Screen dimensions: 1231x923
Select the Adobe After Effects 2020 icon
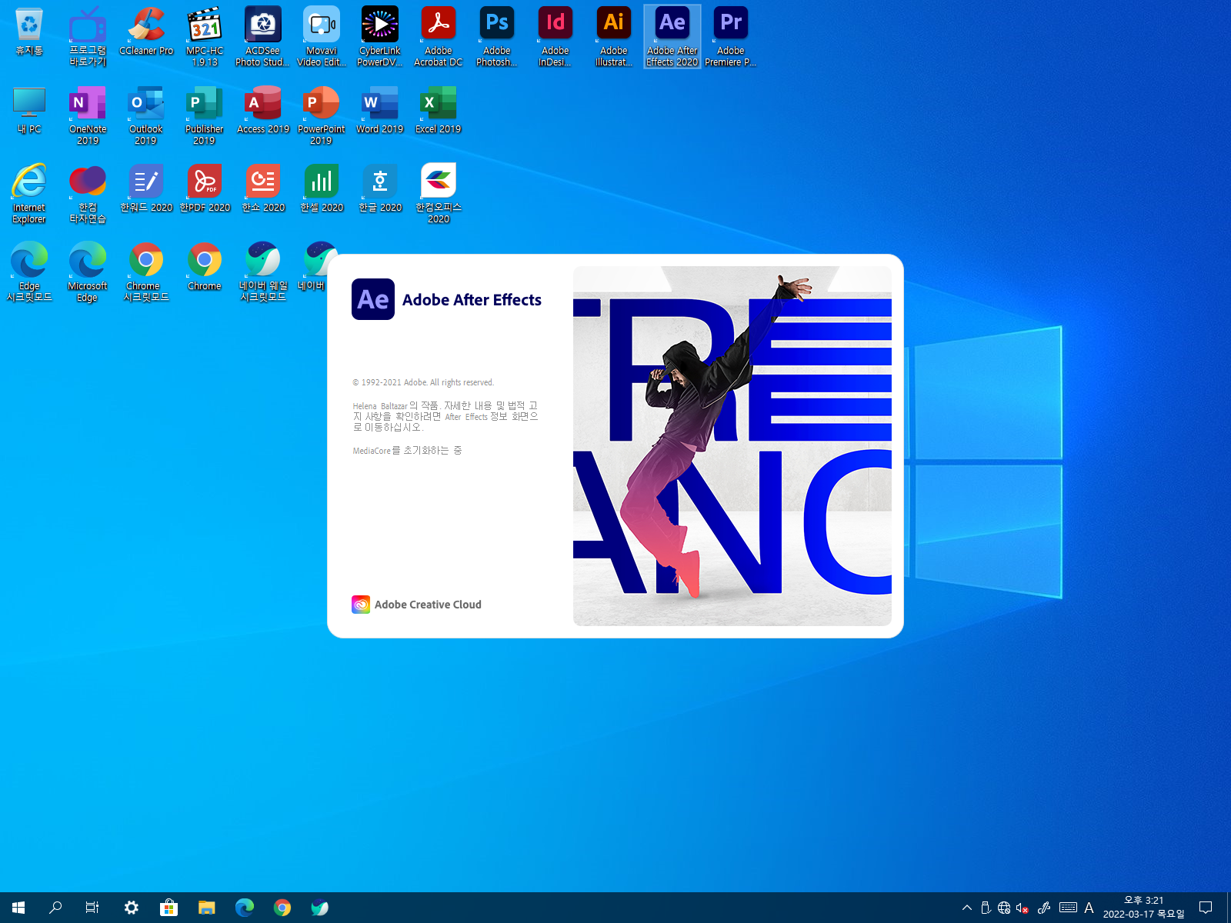click(672, 37)
